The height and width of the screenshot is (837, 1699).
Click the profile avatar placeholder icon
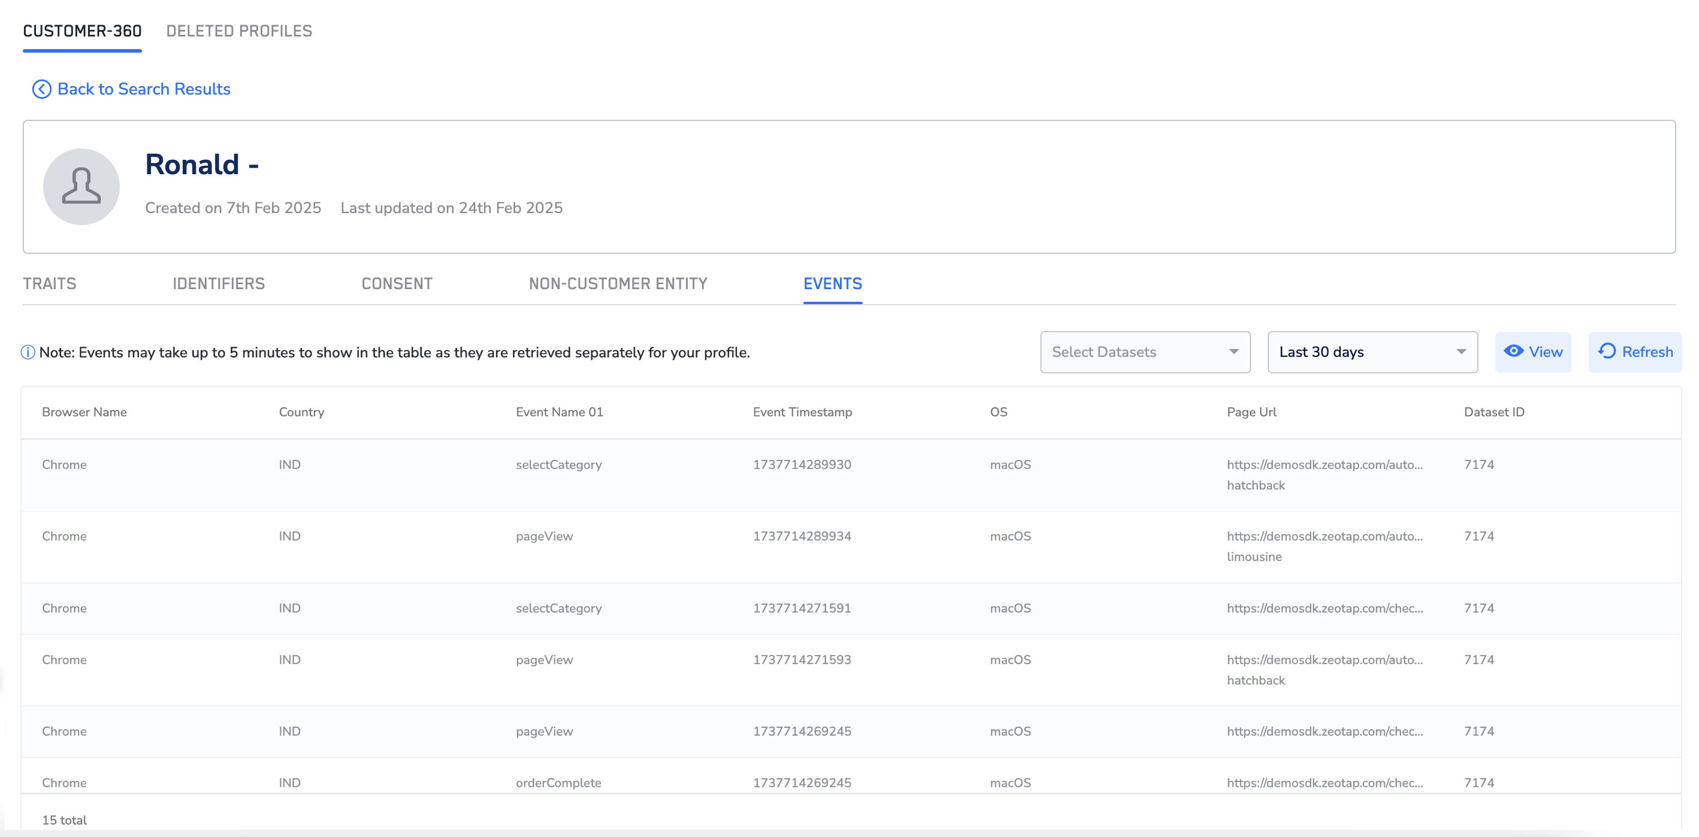tap(81, 187)
